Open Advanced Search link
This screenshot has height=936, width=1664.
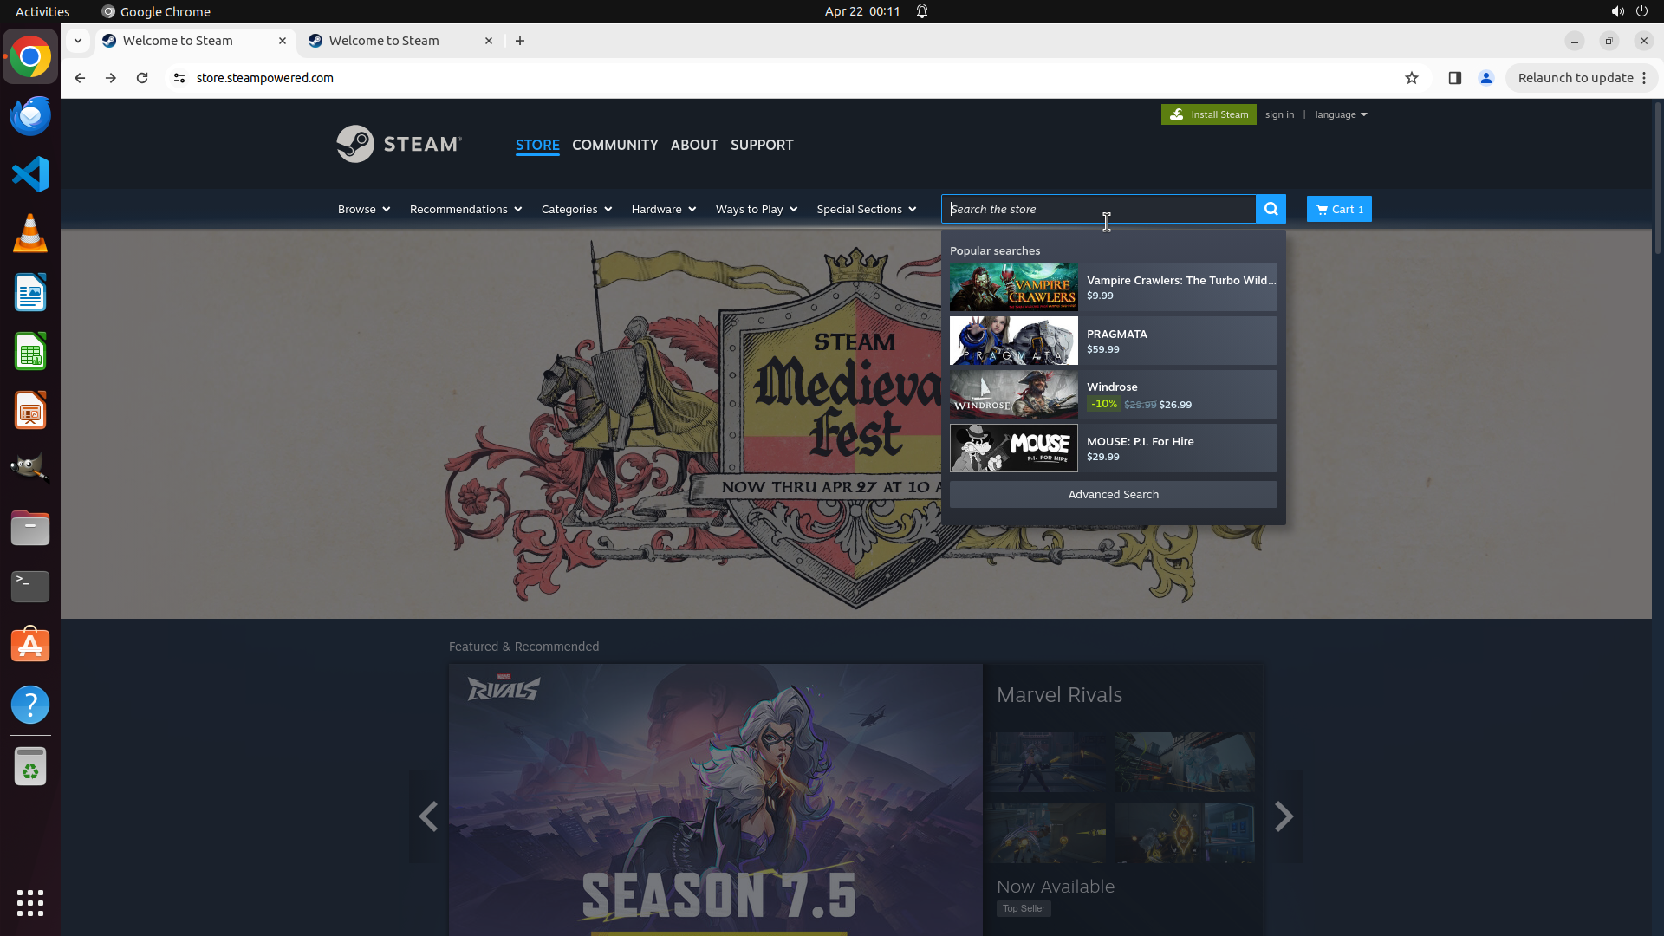click(x=1113, y=494)
